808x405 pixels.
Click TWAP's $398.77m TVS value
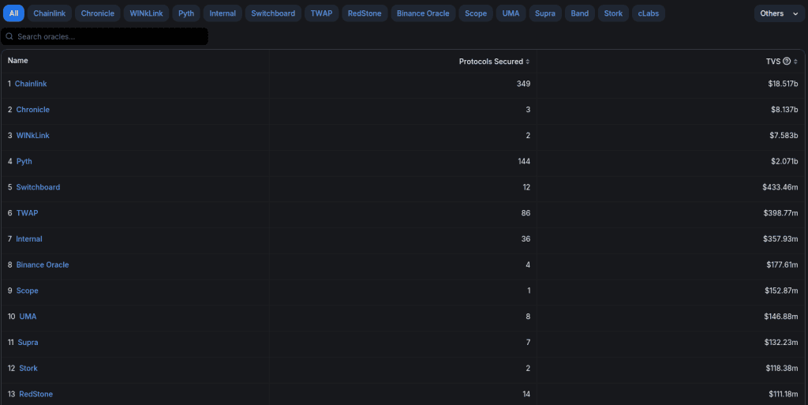[780, 213]
